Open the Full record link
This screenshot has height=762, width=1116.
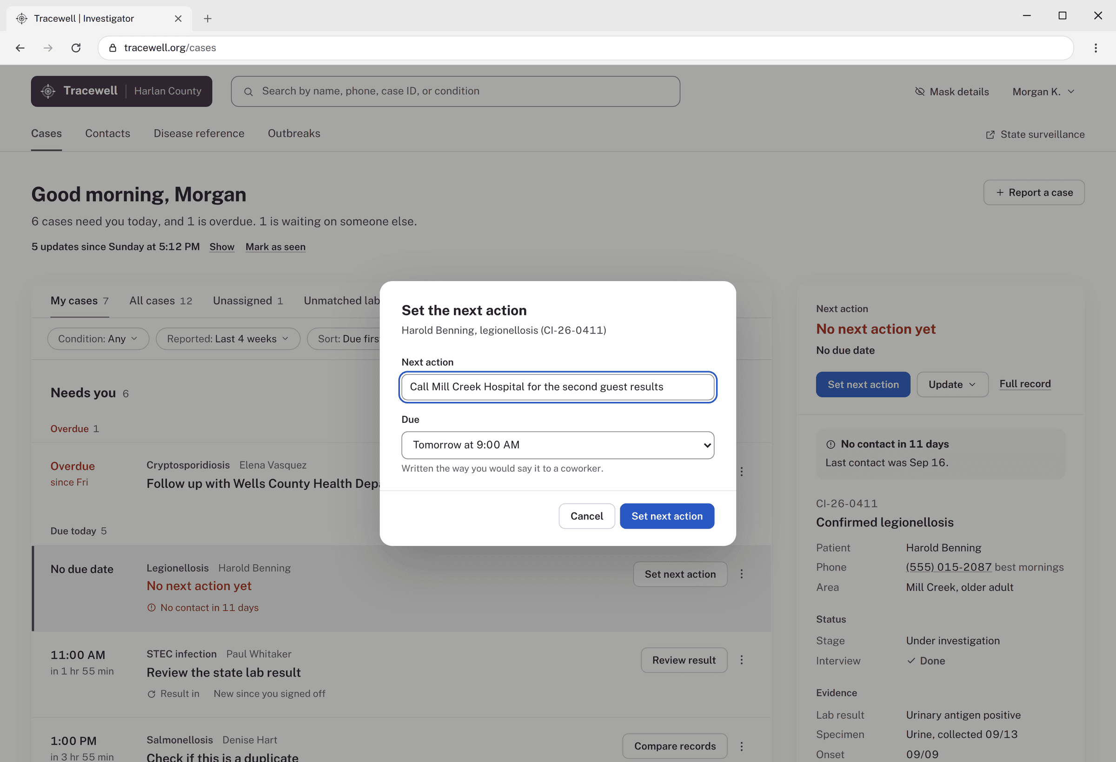1025,384
